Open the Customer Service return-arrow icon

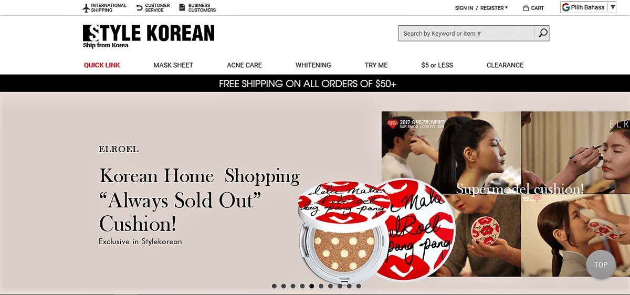(x=139, y=8)
